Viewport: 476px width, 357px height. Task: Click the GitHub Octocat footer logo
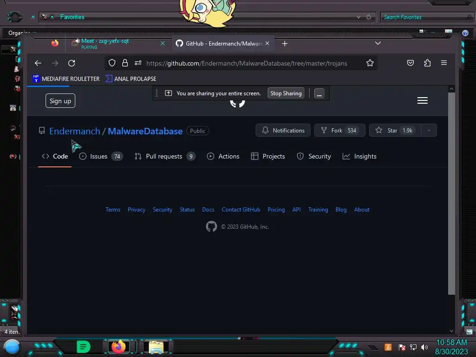coord(212,226)
